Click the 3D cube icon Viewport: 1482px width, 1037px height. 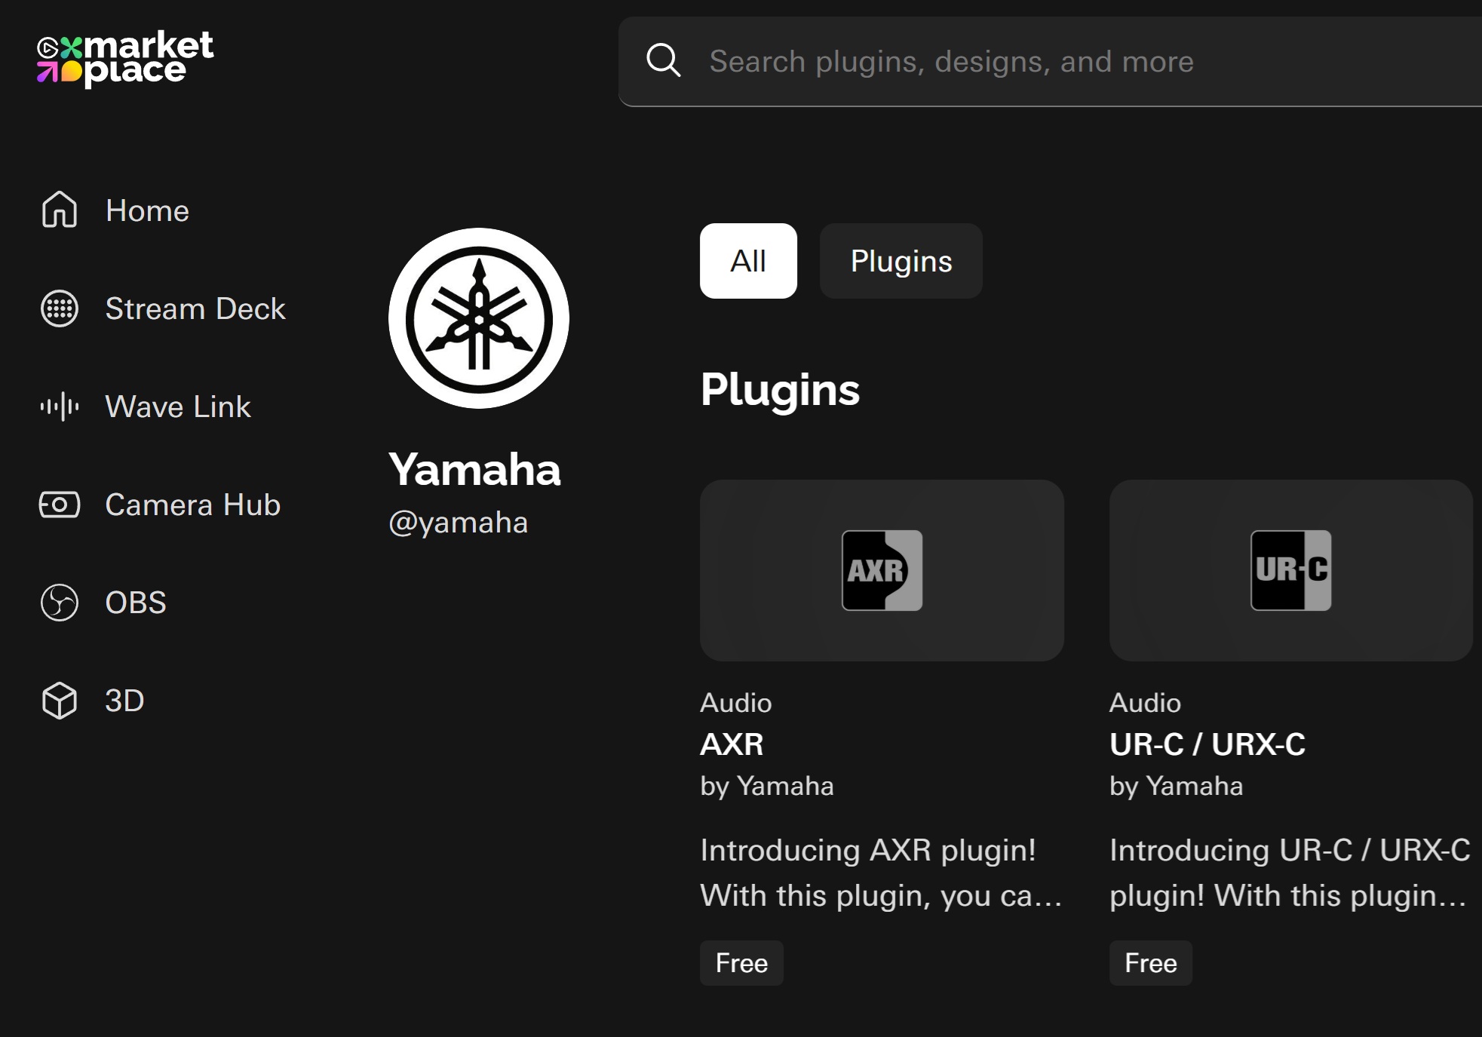point(60,701)
